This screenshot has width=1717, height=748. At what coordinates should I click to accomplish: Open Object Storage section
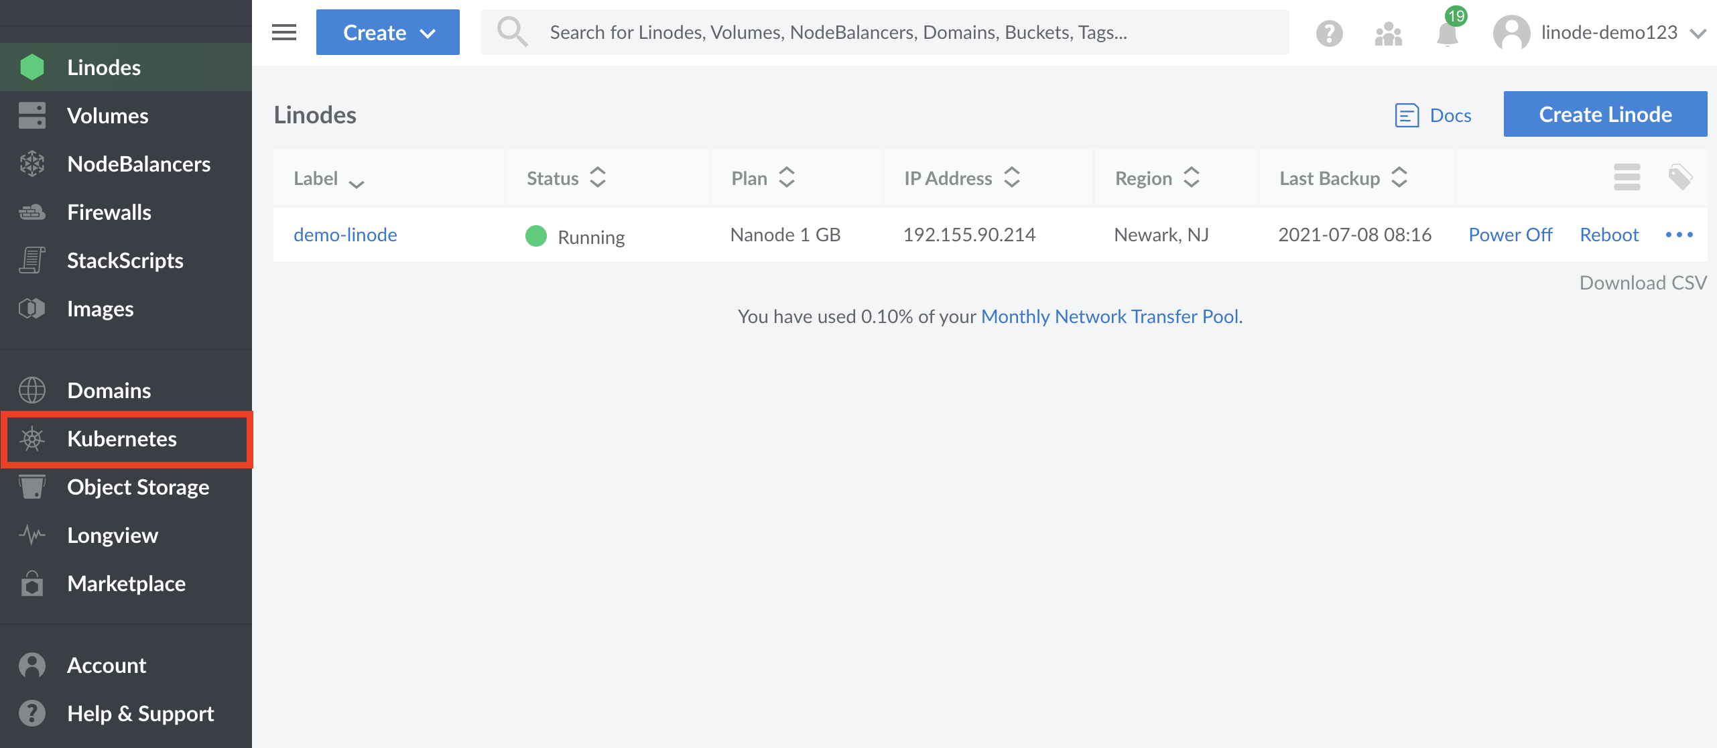pos(139,487)
